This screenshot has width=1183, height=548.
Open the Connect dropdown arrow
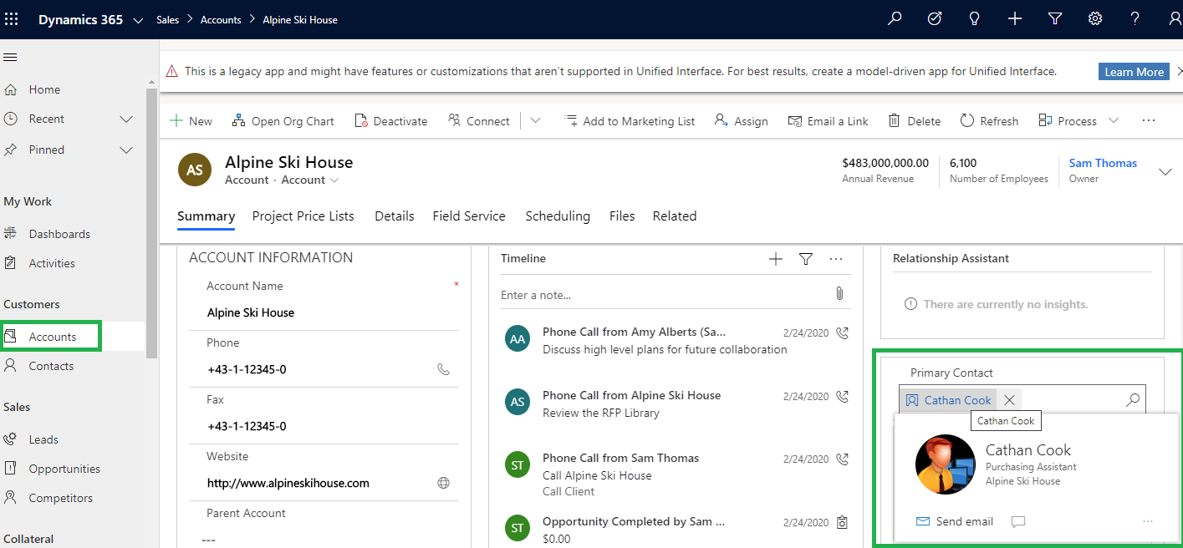(535, 121)
